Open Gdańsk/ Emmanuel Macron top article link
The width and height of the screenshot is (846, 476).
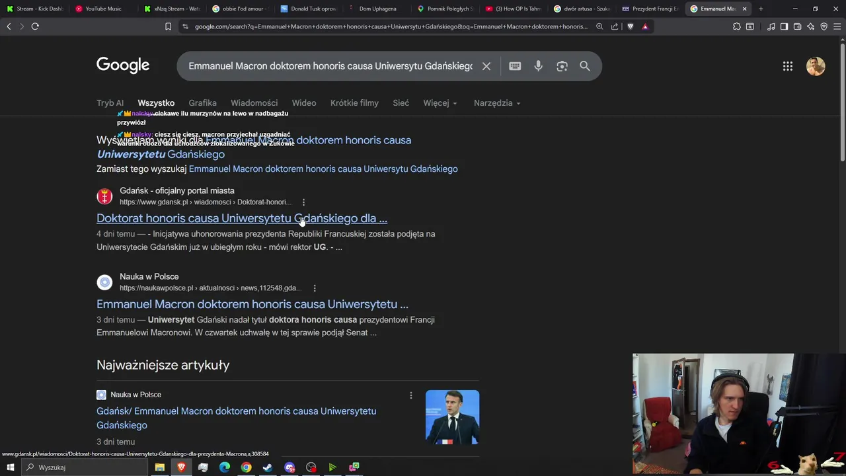pyautogui.click(x=236, y=418)
